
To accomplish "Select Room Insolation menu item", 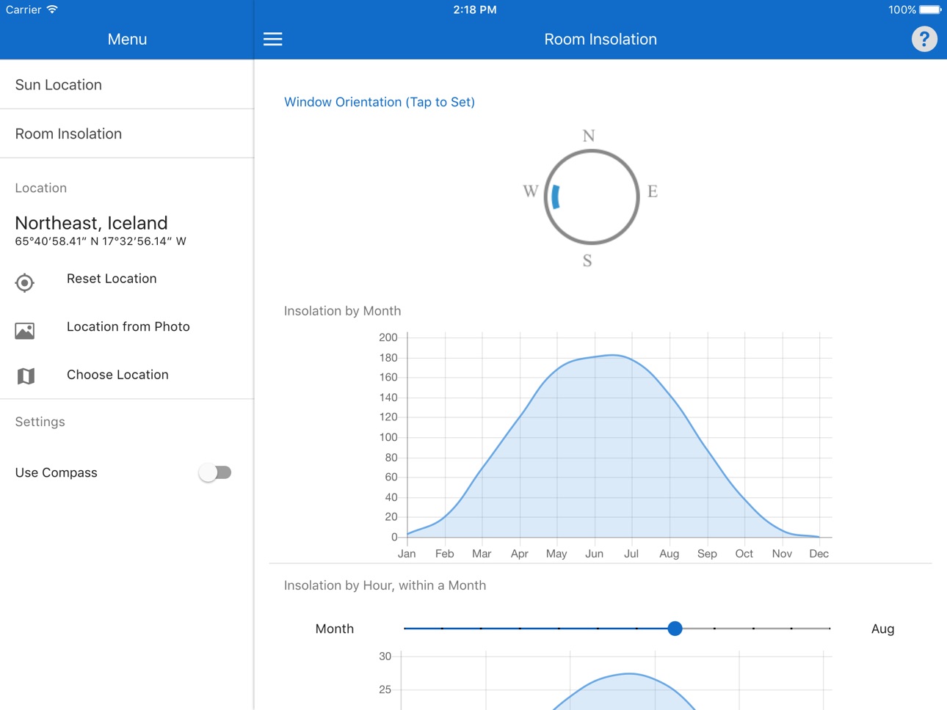I will pos(127,133).
